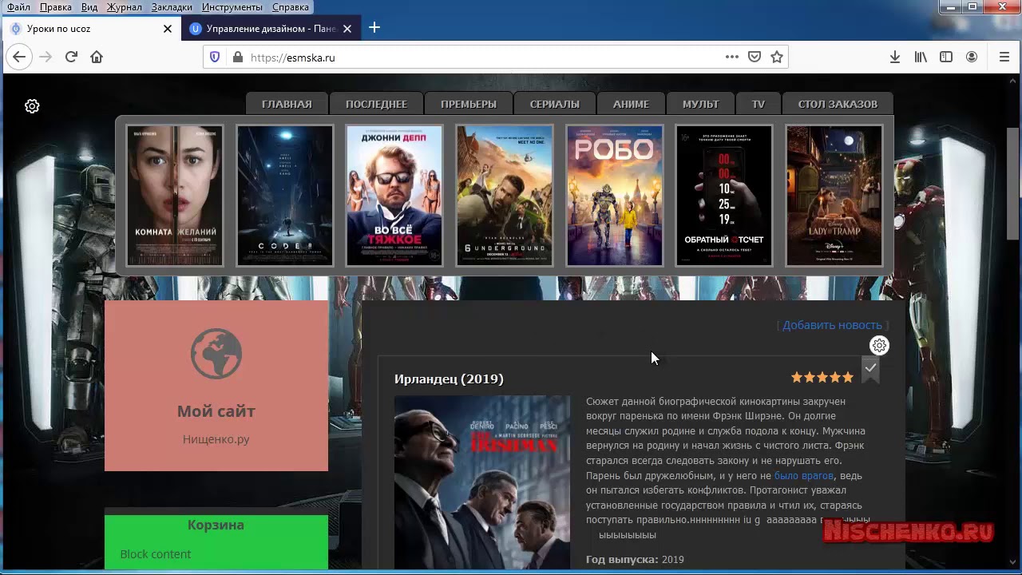This screenshot has width=1022, height=575.
Task: Open the СЕРИАЛЫ section
Action: pyautogui.click(x=555, y=104)
